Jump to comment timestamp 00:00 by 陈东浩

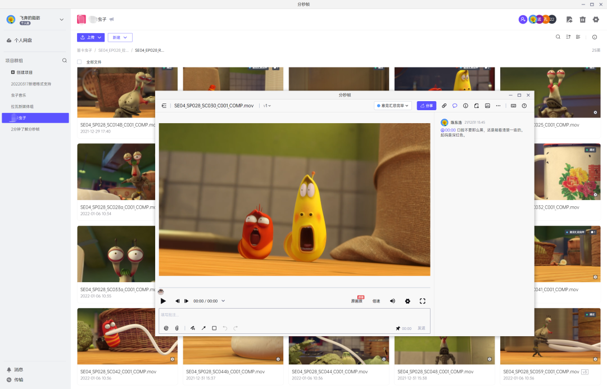pyautogui.click(x=449, y=130)
